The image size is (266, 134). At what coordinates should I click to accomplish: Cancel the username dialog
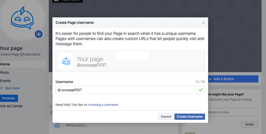point(166,117)
